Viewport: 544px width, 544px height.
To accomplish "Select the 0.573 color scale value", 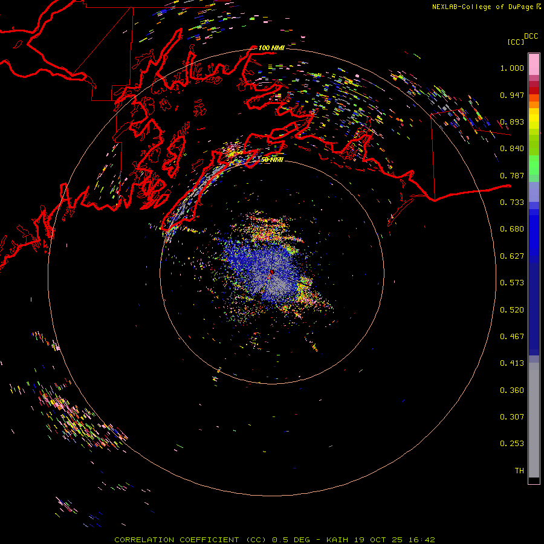I will click(x=512, y=283).
